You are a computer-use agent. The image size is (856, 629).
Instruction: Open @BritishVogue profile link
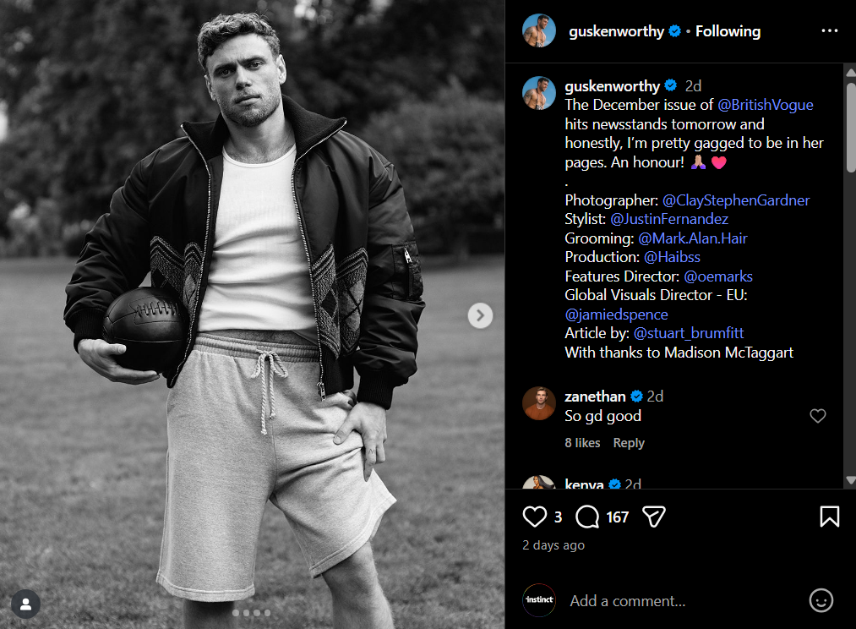click(x=766, y=105)
